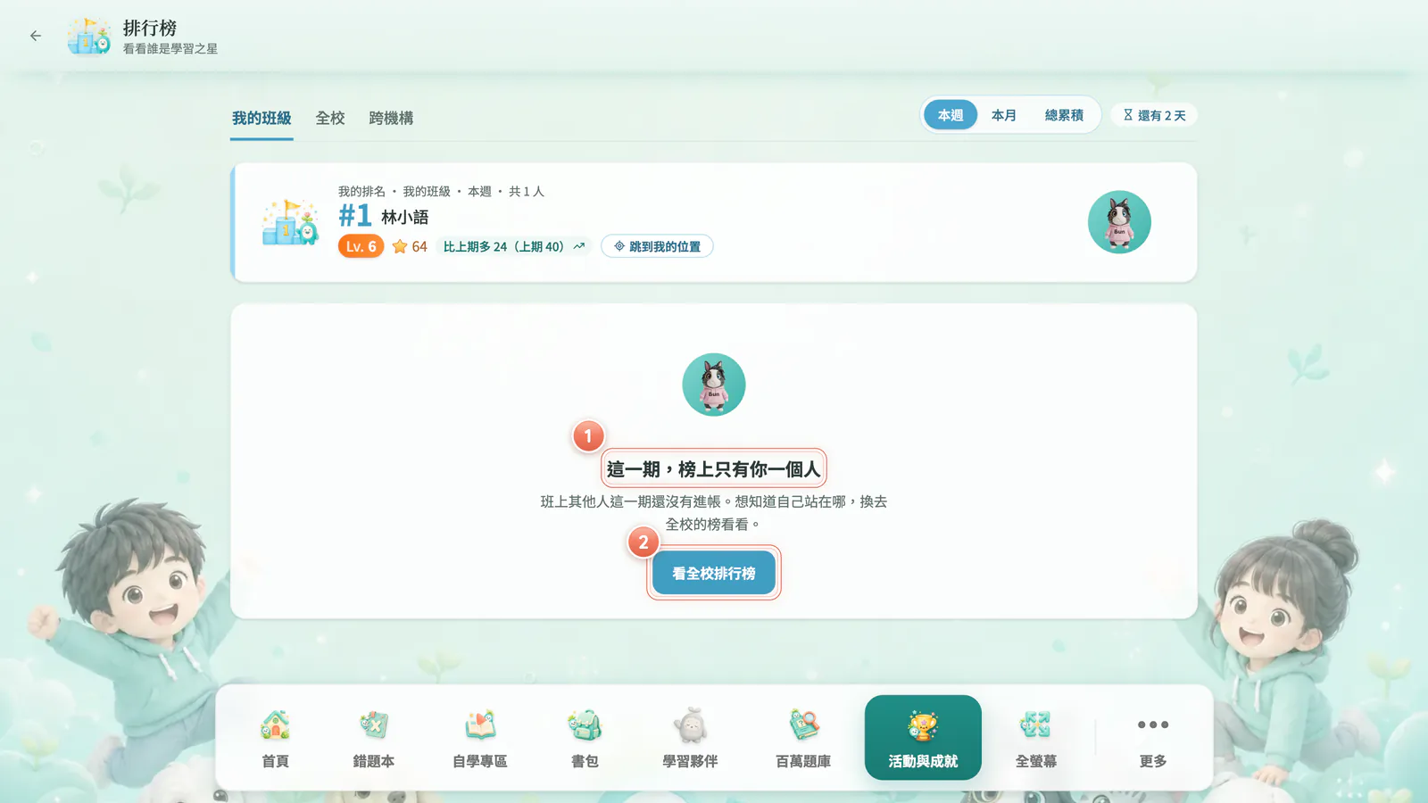Select 總累積 time range

[1064, 115]
